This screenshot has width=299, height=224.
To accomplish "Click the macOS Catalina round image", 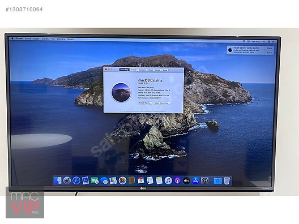I will pos(121,92).
